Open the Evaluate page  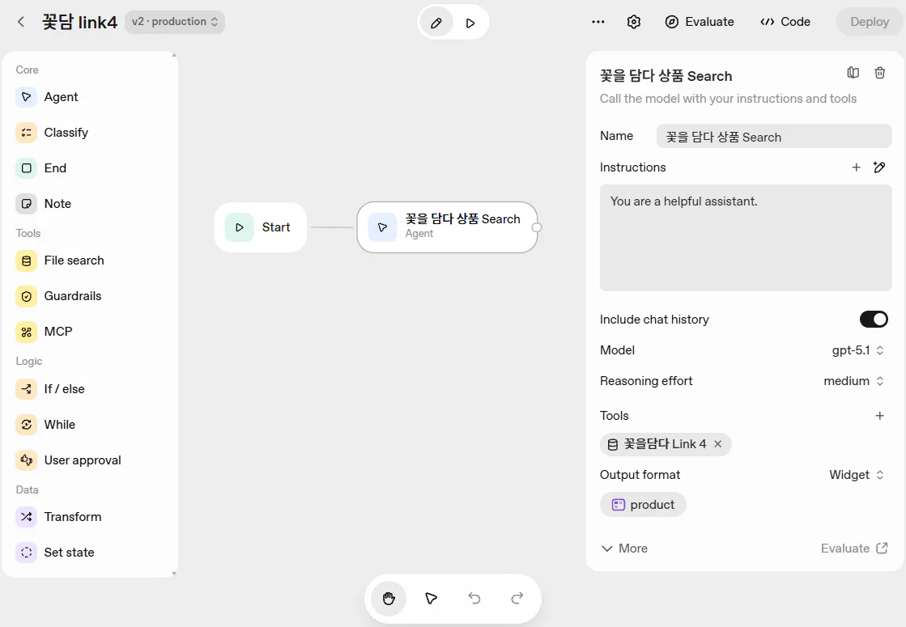point(700,22)
